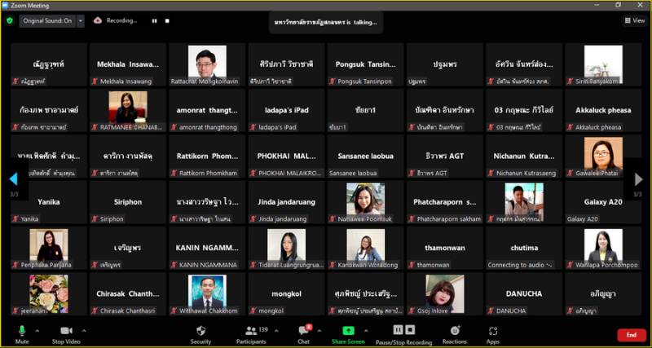This screenshot has width=652, height=348.
Task: Click the green encryption shield icon
Action: click(x=10, y=20)
